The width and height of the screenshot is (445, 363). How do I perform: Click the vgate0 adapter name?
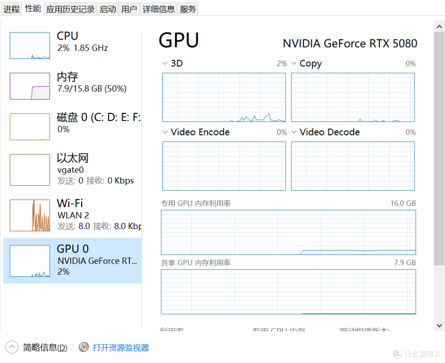click(x=70, y=170)
